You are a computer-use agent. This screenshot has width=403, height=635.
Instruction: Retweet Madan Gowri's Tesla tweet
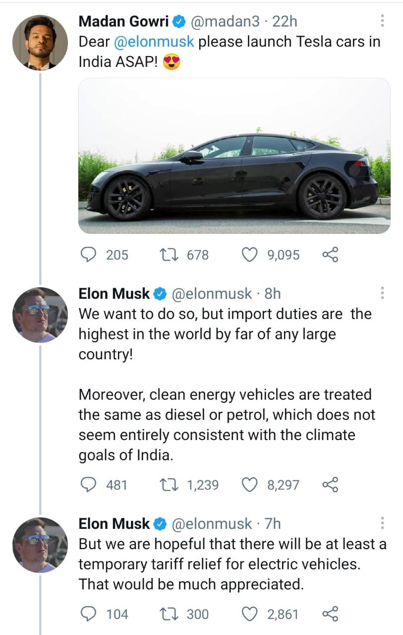165,255
